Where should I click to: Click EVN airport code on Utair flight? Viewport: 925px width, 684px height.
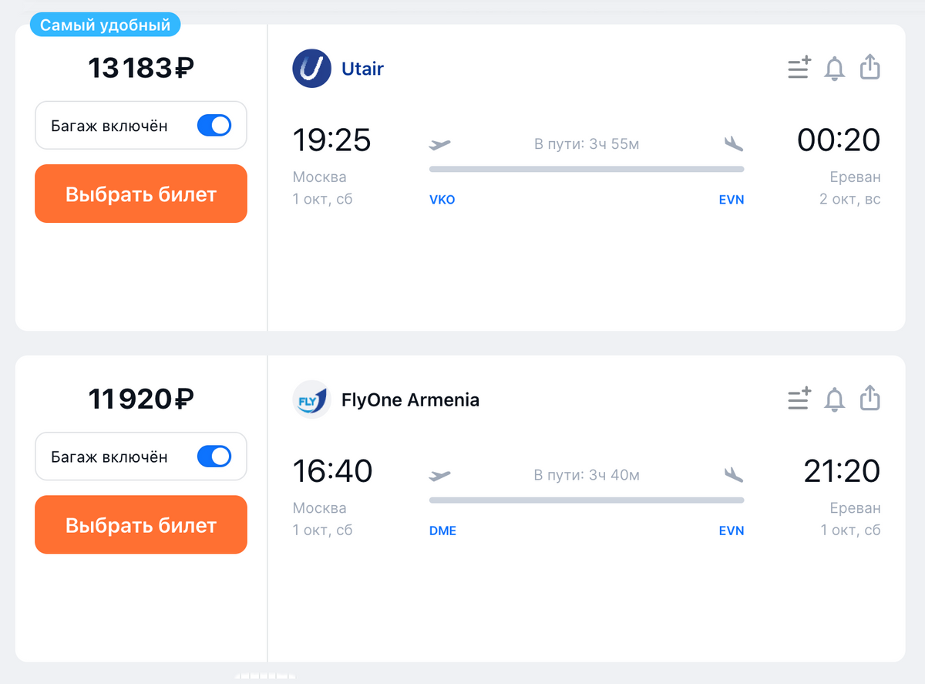(x=731, y=200)
